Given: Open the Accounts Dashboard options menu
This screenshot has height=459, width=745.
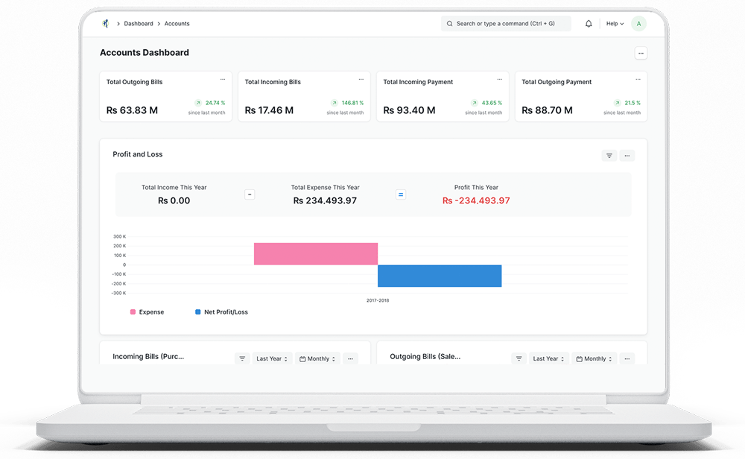Looking at the screenshot, I should (x=641, y=53).
